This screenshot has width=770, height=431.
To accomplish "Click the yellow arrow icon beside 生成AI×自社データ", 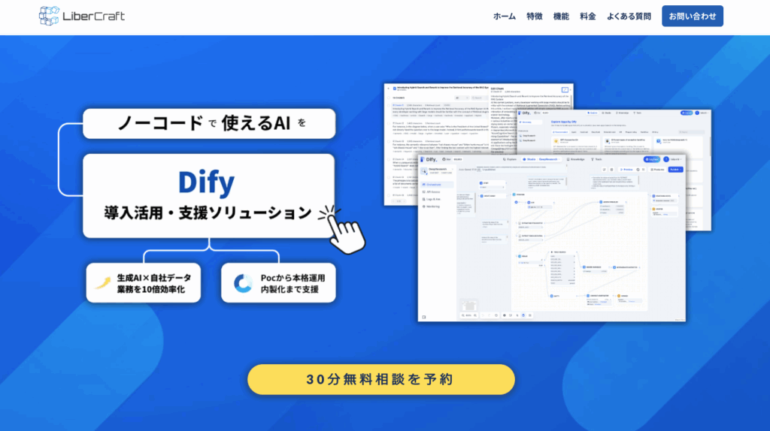I will tap(102, 283).
